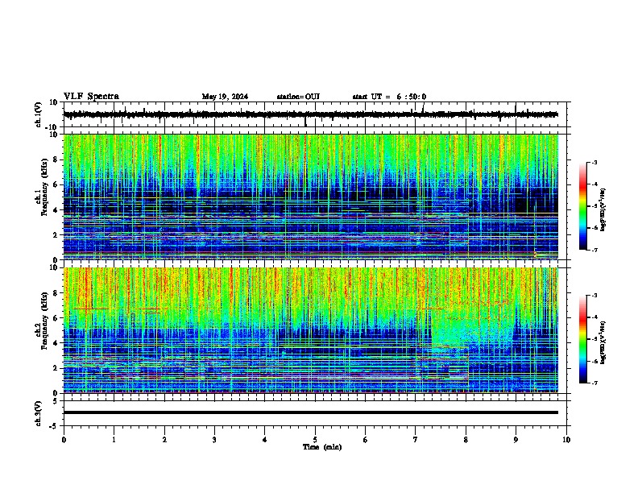Screen dimensions: 638x493
Task: Click the time axis tick label '2'
Action: (x=164, y=440)
